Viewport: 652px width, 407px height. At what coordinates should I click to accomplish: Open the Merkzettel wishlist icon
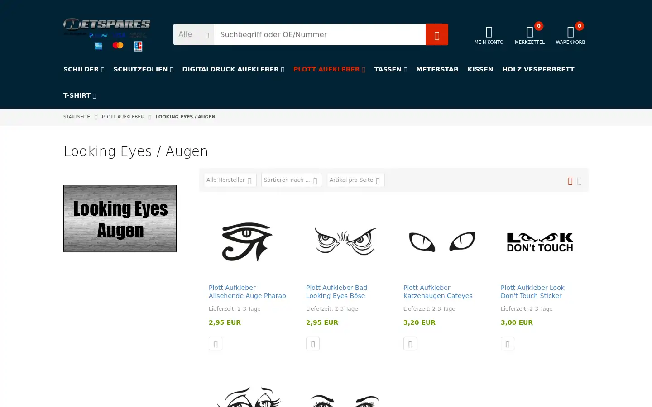[x=530, y=35]
